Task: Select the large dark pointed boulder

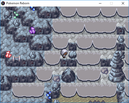Action: click(69, 75)
